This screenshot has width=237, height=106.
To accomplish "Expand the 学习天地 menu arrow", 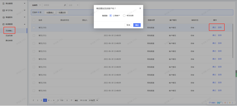I will tap(25, 10).
